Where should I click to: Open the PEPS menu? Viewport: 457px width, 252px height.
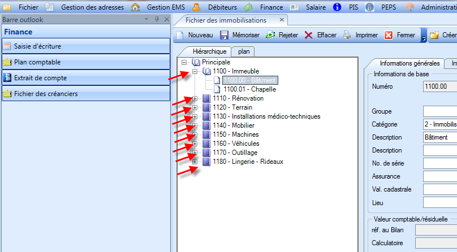click(x=389, y=7)
